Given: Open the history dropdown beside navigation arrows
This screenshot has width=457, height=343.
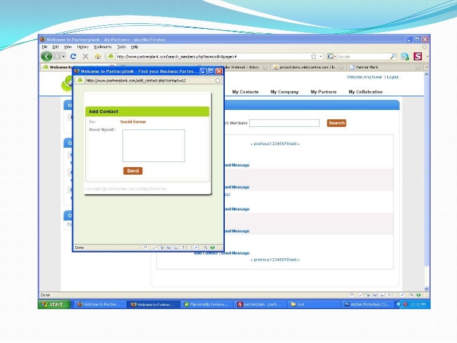Looking at the screenshot, I should click(63, 57).
